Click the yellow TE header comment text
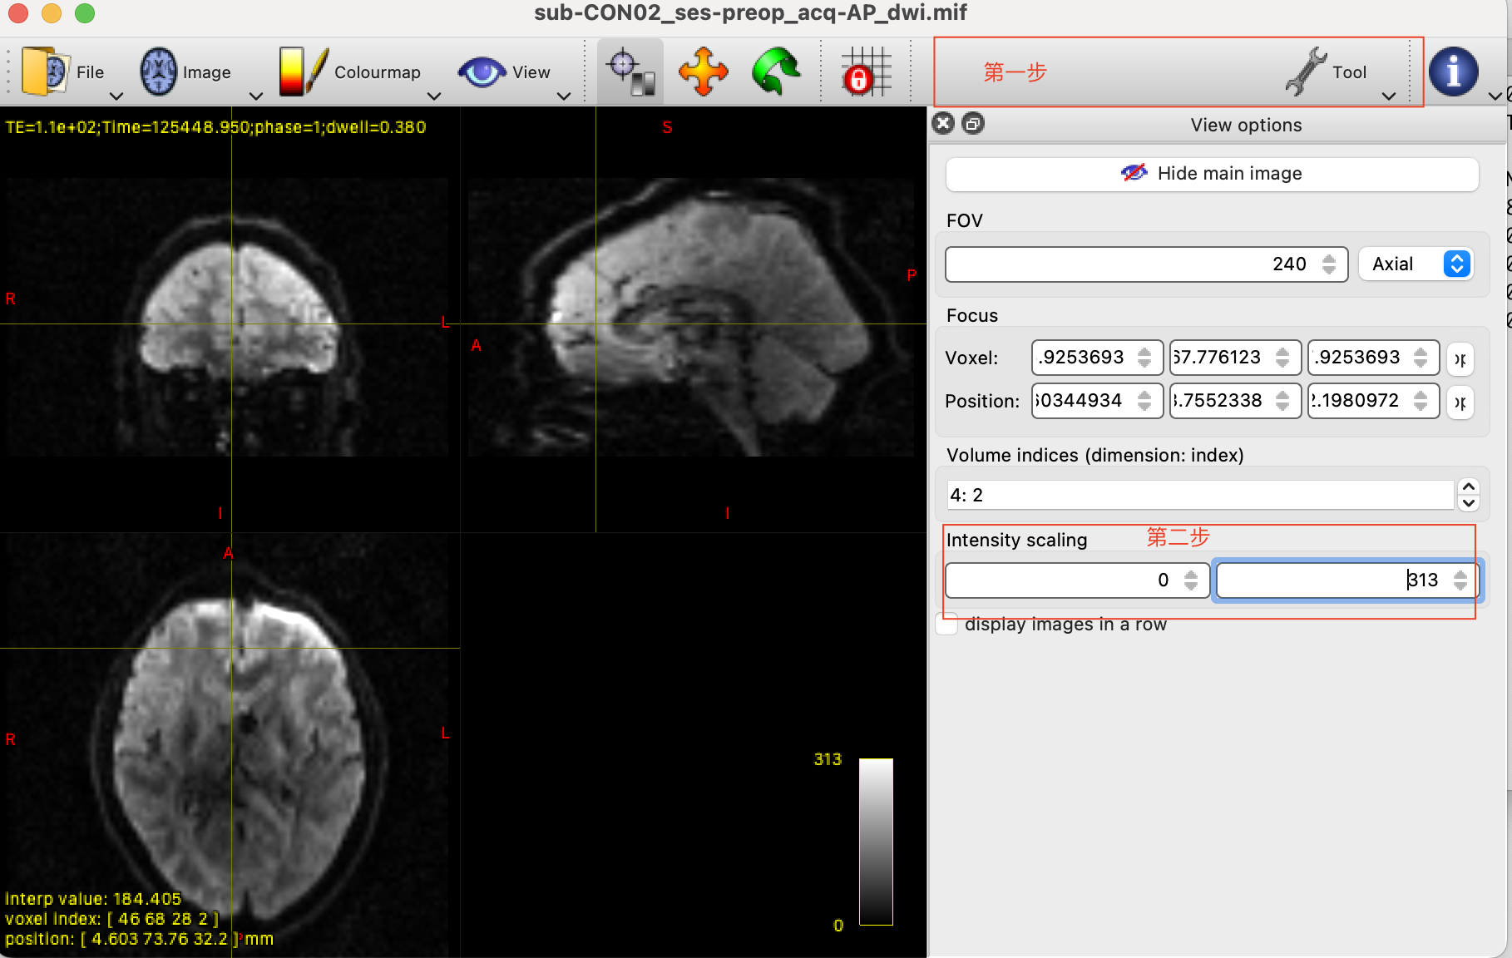This screenshot has height=958, width=1512. click(216, 127)
